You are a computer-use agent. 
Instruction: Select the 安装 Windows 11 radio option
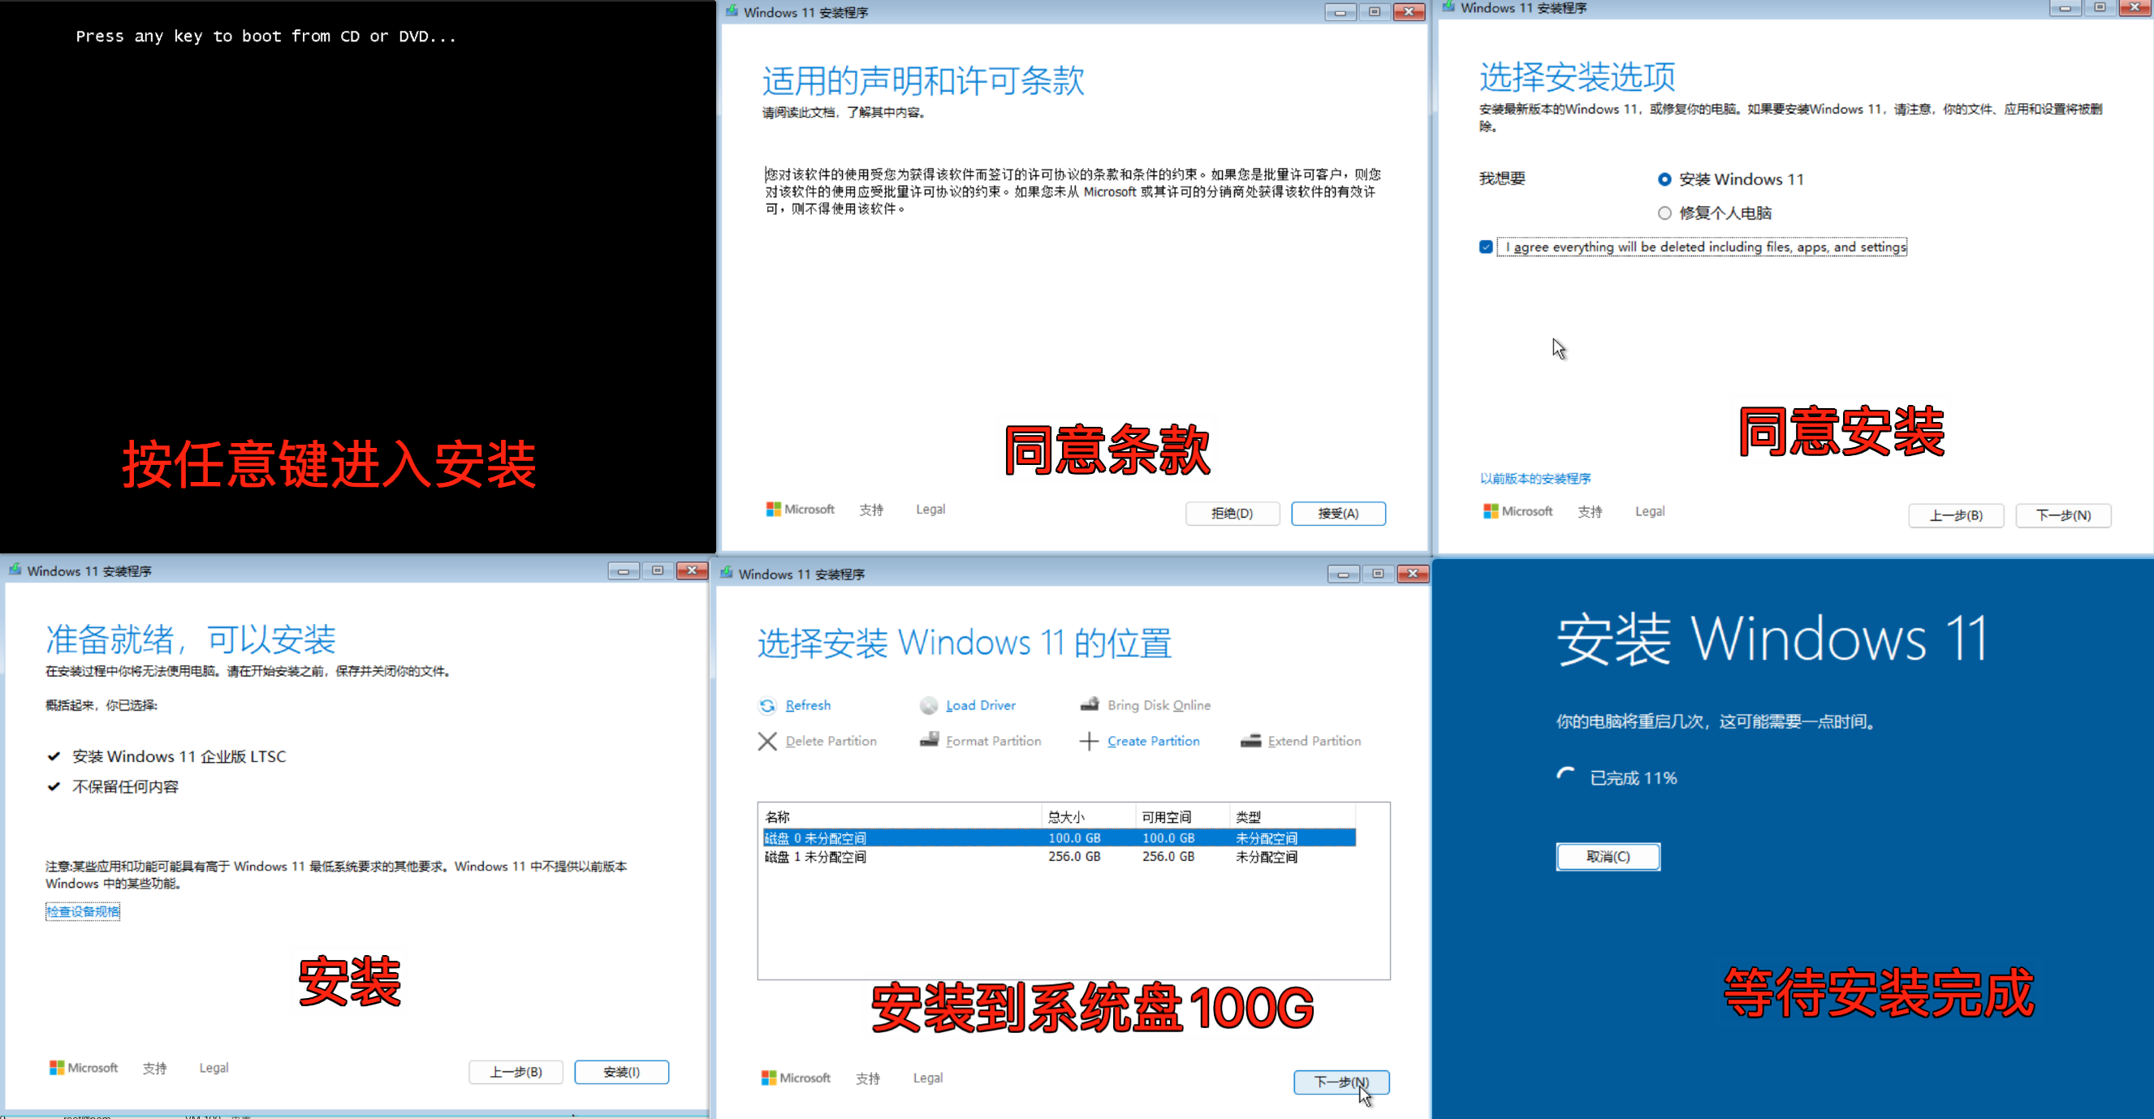(1664, 179)
